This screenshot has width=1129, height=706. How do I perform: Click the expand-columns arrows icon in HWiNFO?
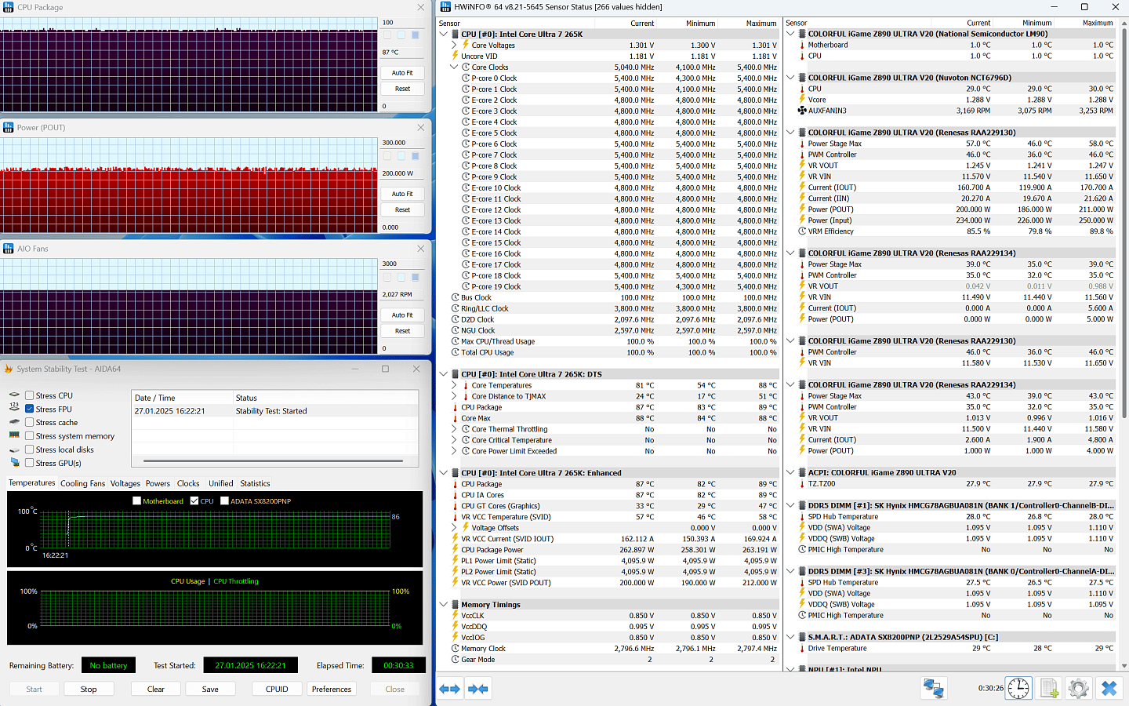(449, 689)
